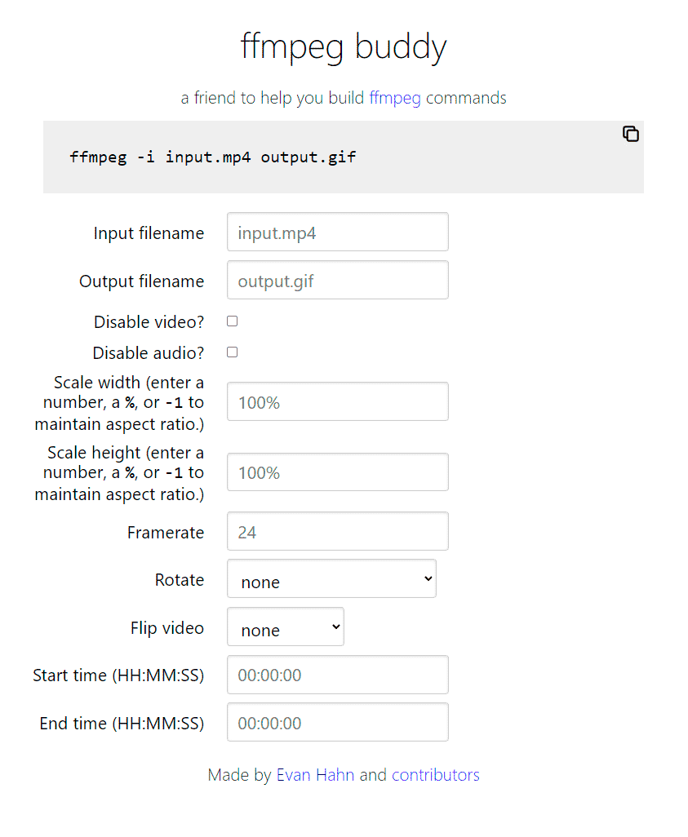Click into the Scale height input
The image size is (688, 837).
click(338, 472)
